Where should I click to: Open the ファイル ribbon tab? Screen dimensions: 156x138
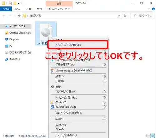[6, 9]
